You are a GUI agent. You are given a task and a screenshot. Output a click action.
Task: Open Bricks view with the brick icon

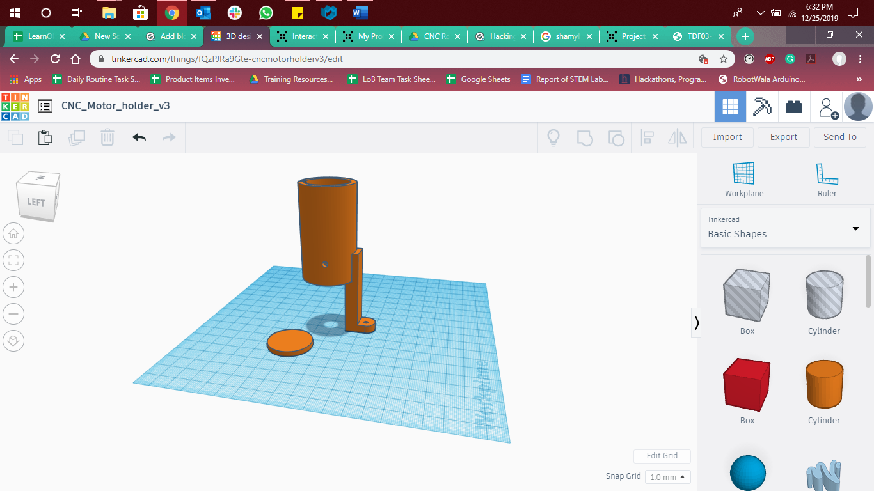pyautogui.click(x=793, y=106)
